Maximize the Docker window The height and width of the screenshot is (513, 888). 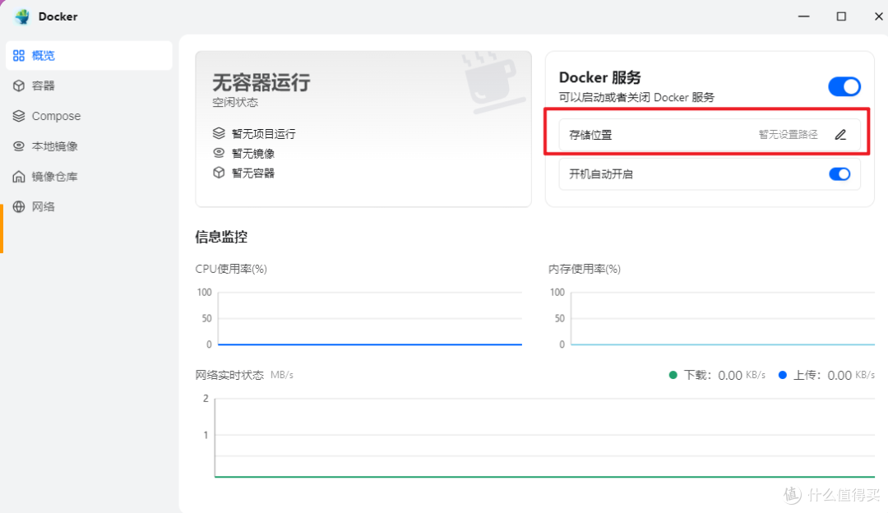[x=842, y=16]
